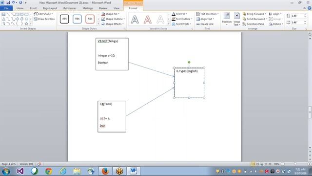Open the Wrap Text menu button
The height and width of the screenshot is (176, 312).
[236, 19]
